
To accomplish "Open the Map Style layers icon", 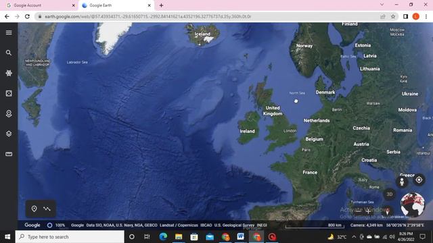I will point(9,134).
